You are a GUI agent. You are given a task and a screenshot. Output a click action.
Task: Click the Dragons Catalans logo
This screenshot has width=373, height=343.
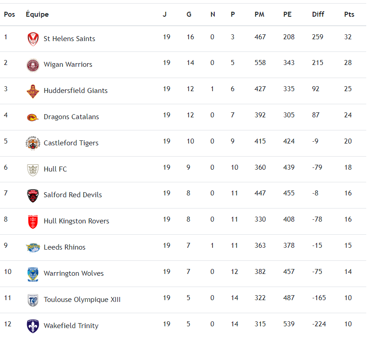coord(32,117)
